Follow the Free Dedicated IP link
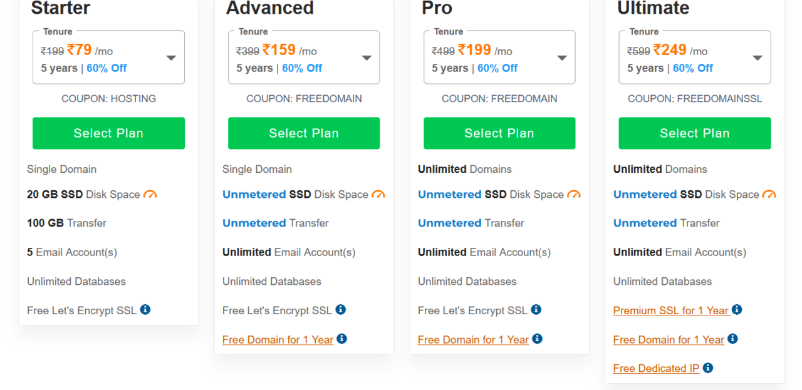Screen dimensions: 802x390 coord(656,369)
